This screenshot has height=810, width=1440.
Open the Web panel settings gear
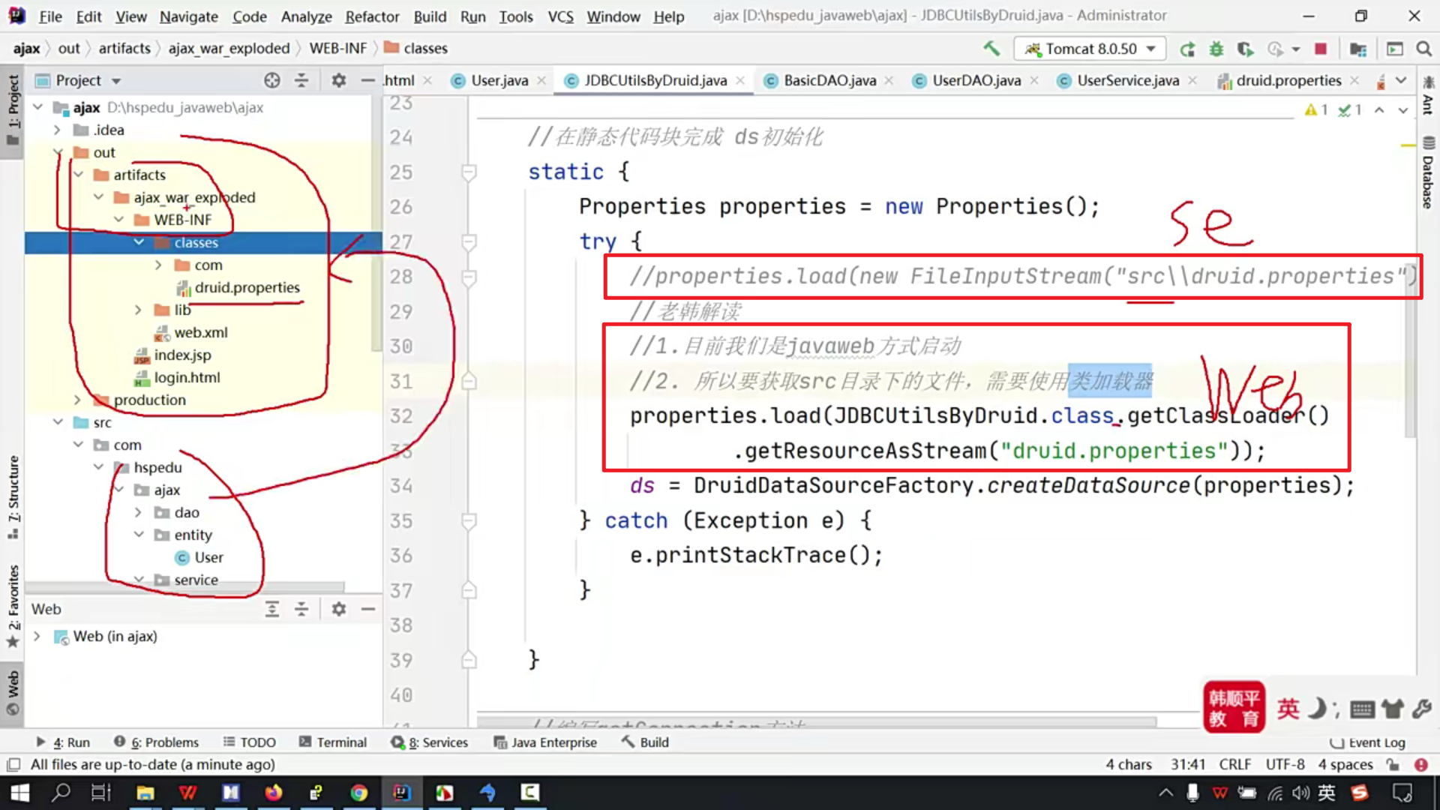(339, 609)
